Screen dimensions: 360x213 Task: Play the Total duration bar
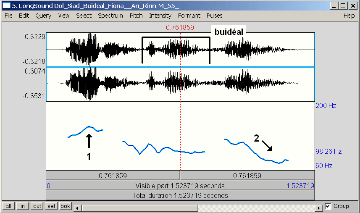click(180, 195)
